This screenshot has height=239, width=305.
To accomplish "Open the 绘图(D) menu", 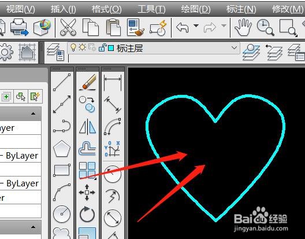I will [x=196, y=9].
